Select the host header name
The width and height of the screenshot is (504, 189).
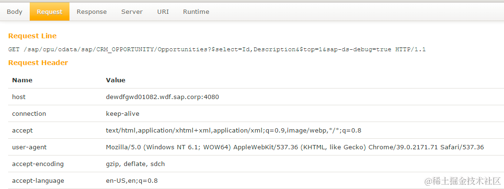[19, 97]
